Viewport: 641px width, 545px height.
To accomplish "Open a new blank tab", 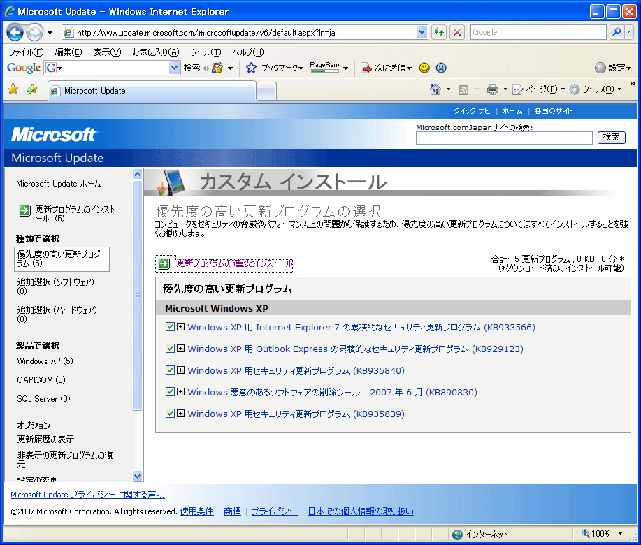I will [266, 92].
